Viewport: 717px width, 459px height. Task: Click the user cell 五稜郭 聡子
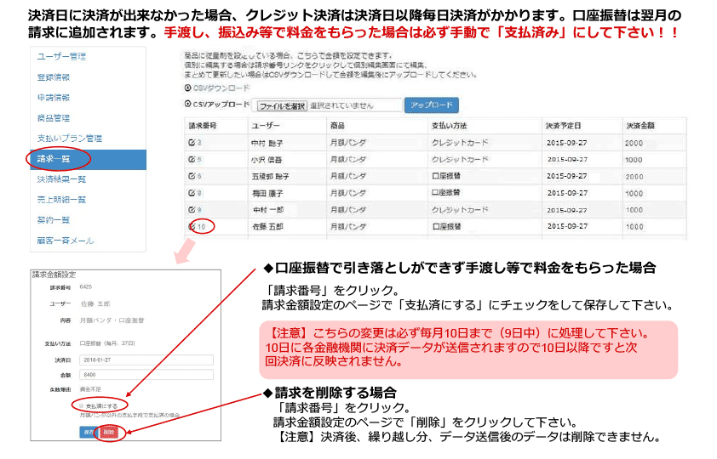point(270,177)
